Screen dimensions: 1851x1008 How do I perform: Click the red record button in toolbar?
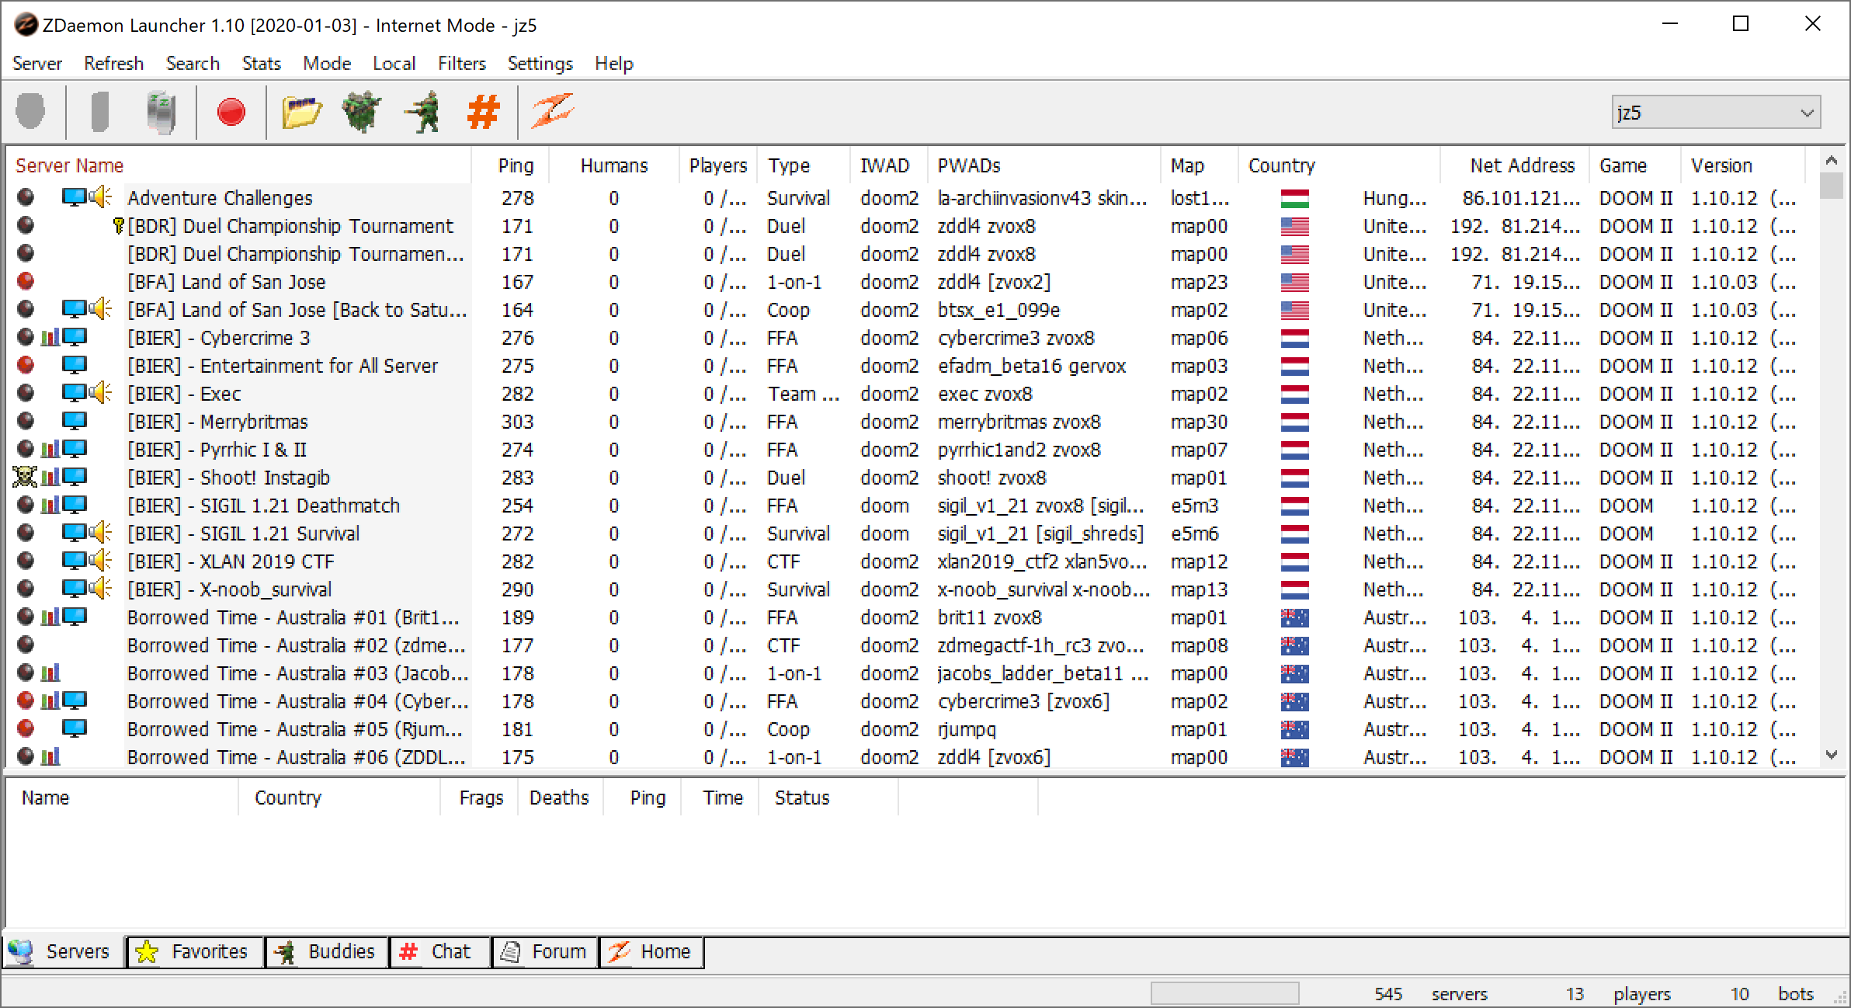[x=231, y=113]
